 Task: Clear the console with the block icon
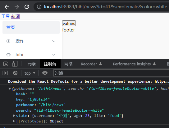[x=15, y=73]
